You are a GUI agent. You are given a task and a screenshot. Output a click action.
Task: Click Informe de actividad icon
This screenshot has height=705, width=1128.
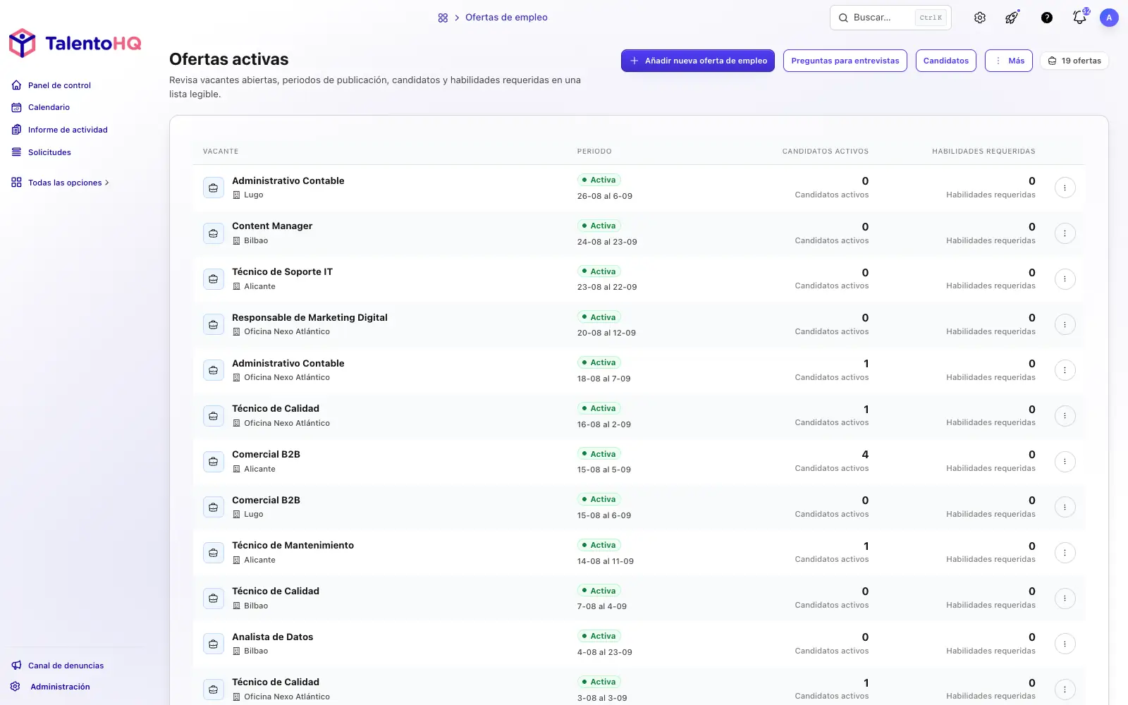[16, 130]
